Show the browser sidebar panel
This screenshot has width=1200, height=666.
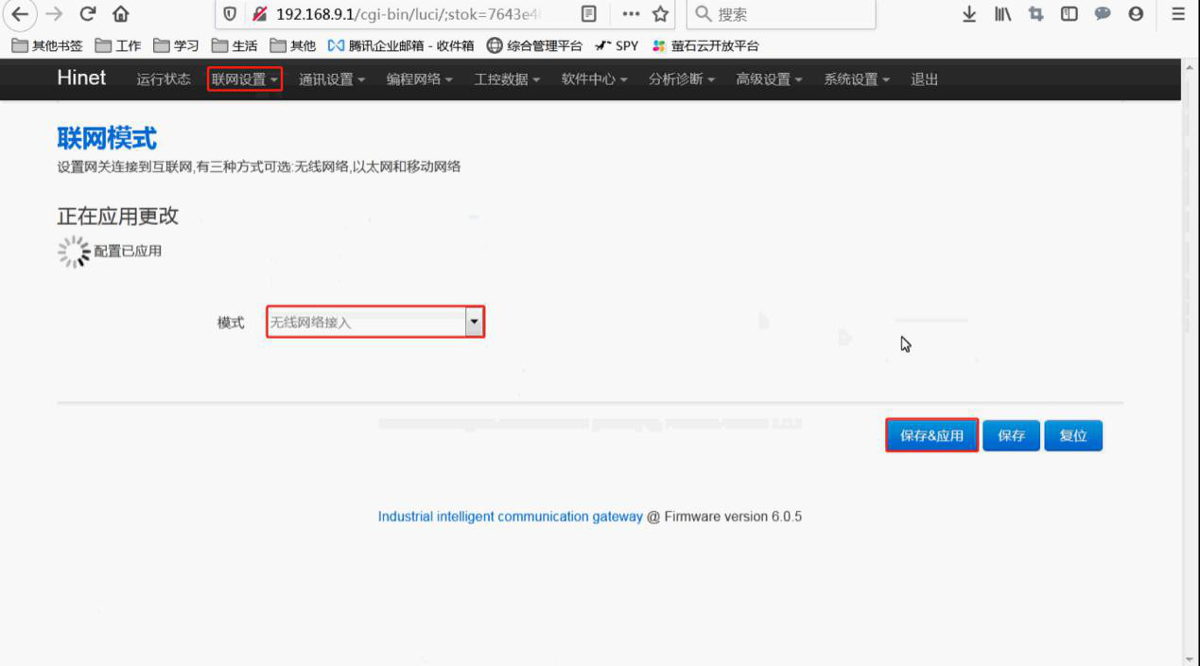tap(1069, 14)
